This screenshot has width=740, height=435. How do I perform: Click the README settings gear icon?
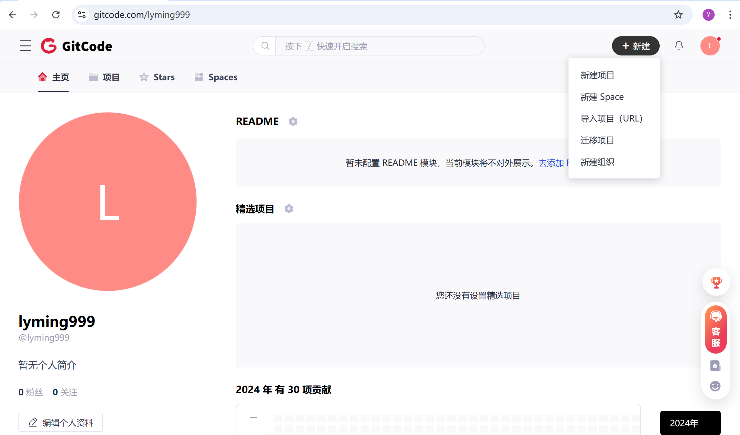(x=293, y=121)
